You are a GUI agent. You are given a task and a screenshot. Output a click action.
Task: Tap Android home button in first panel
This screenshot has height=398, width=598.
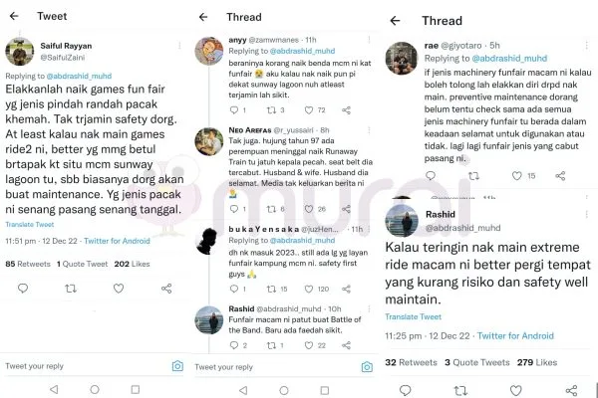pyautogui.click(x=95, y=389)
